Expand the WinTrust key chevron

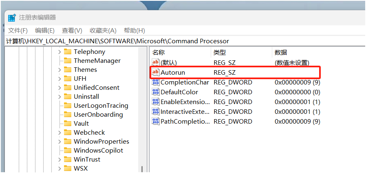point(60,160)
